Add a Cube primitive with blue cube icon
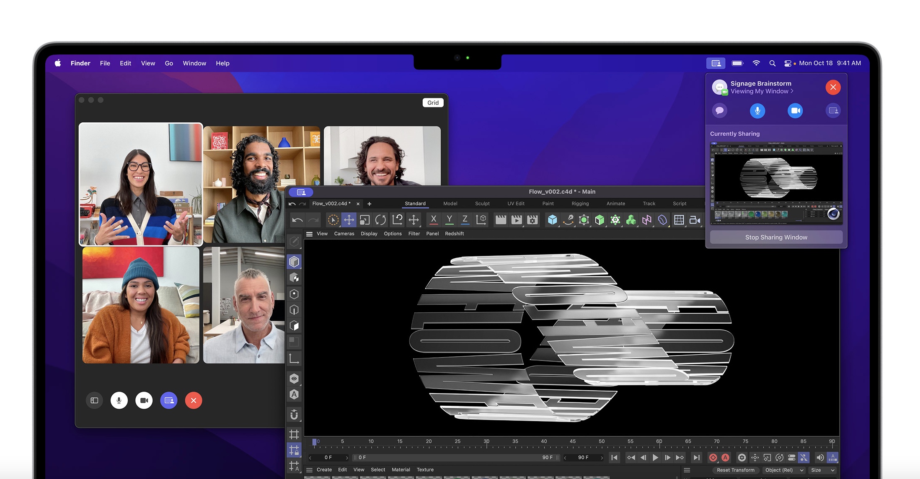This screenshot has width=920, height=479. pos(553,219)
